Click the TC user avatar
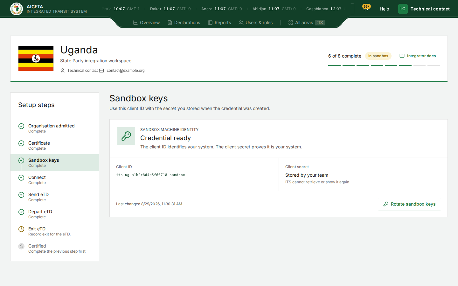The image size is (458, 286). [403, 9]
